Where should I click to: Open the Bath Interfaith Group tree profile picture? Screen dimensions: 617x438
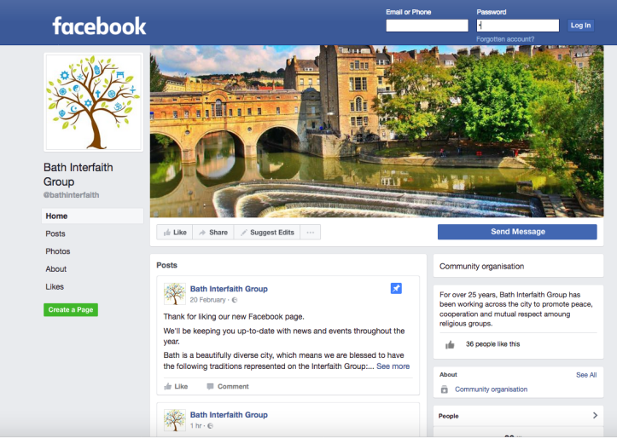pyautogui.click(x=93, y=101)
